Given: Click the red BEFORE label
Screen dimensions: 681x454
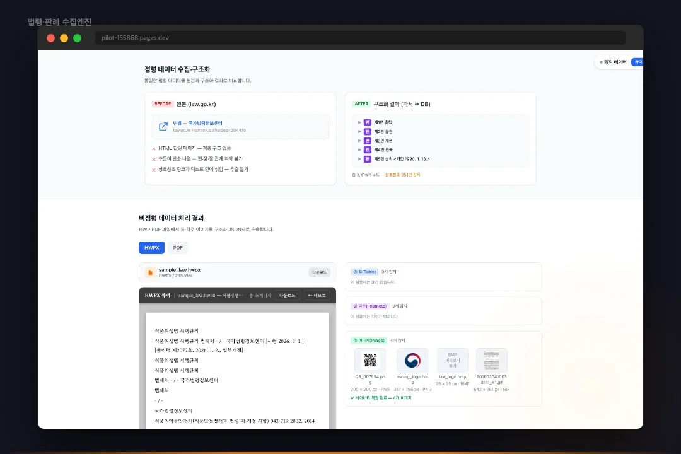Looking at the screenshot, I should coord(163,104).
